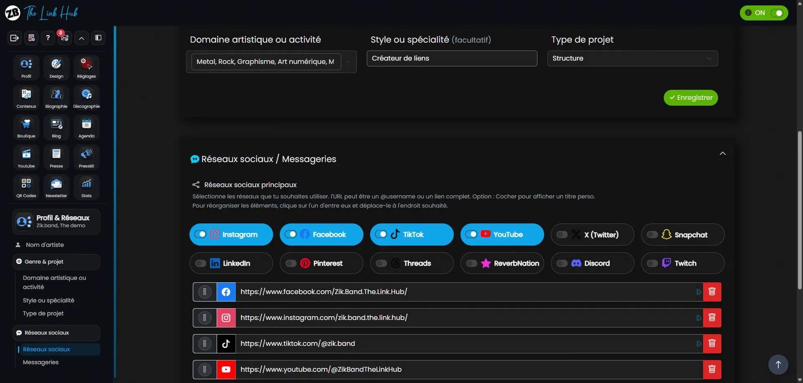Open the Presse section icon
The height and width of the screenshot is (383, 803).
(x=56, y=157)
